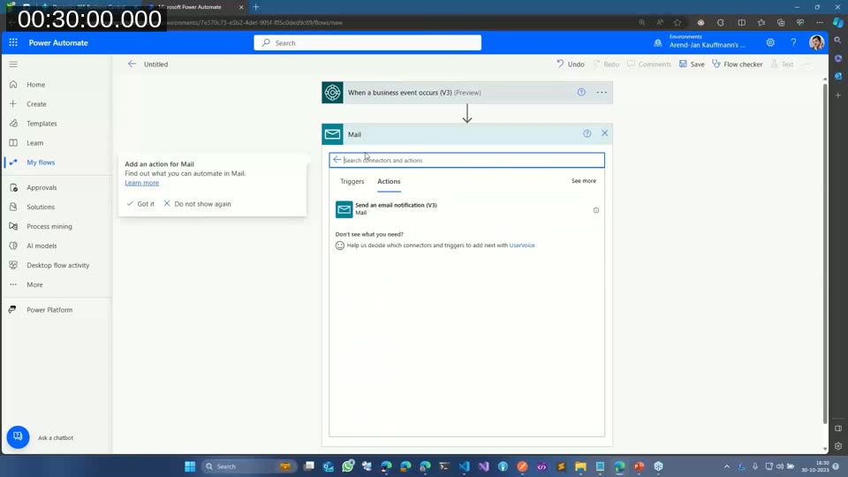
Task: Go to Home in sidebar
Action: pos(35,85)
